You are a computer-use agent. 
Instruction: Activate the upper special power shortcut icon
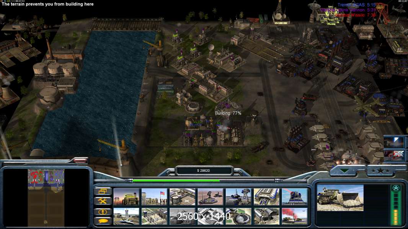point(394,142)
